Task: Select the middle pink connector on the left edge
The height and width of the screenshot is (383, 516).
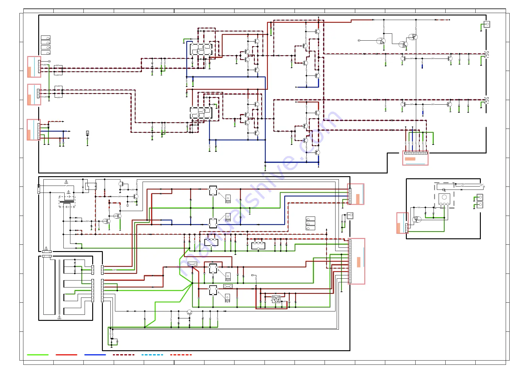Action: pyautogui.click(x=34, y=95)
